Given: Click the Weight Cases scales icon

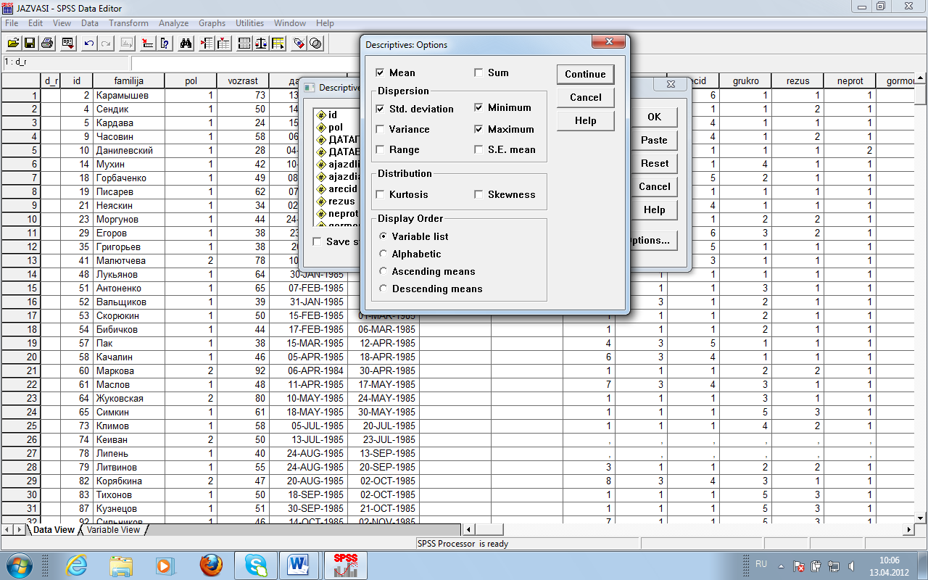Looking at the screenshot, I should click(261, 43).
